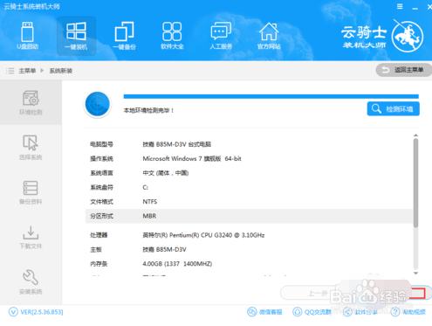Select the 一键装机 one-click install tab
Viewport: 432px width, 326px height.
point(76,36)
